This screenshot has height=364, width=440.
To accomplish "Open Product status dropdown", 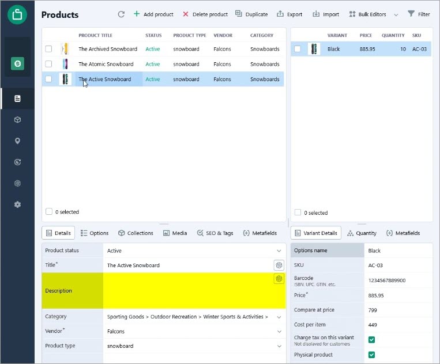I will click(x=279, y=251).
